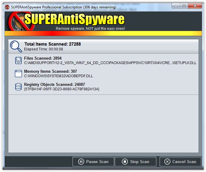This screenshot has width=206, height=172.
Task: Close the SUPERAntiSpyware window
Action: point(195,6)
